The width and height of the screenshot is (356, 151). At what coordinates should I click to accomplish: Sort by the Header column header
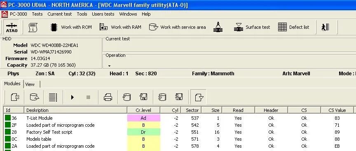(271, 110)
